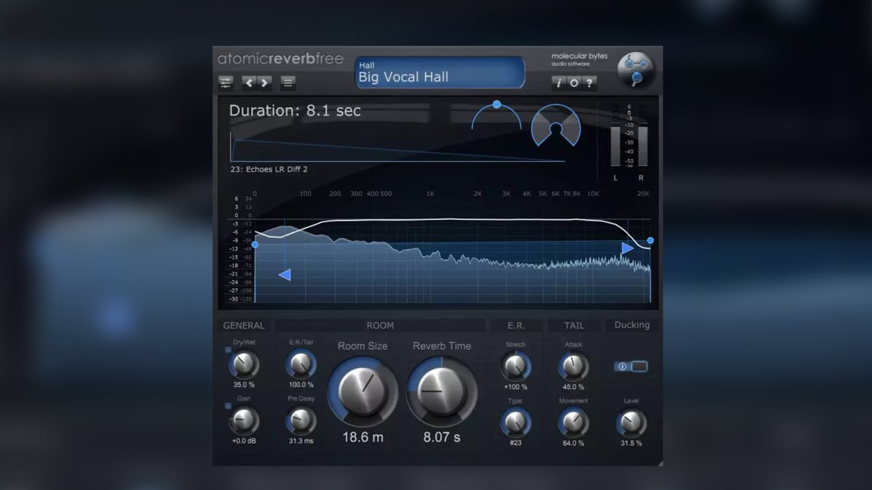The height and width of the screenshot is (490, 872).
Task: Click the TAIL section header
Action: click(574, 325)
